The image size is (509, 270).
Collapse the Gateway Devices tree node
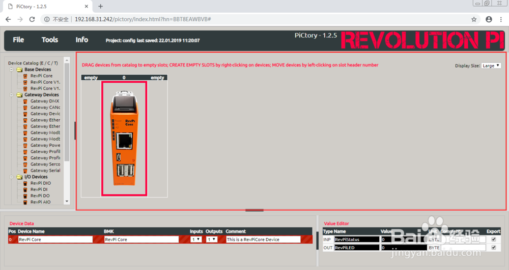point(11,95)
